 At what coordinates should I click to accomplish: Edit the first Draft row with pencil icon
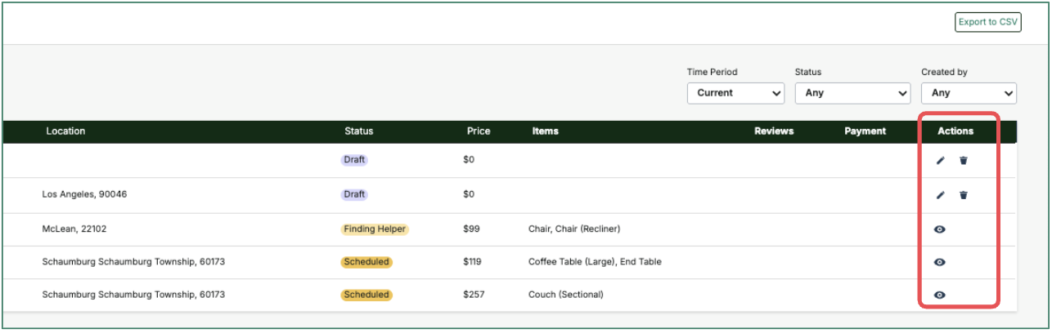pyautogui.click(x=940, y=161)
